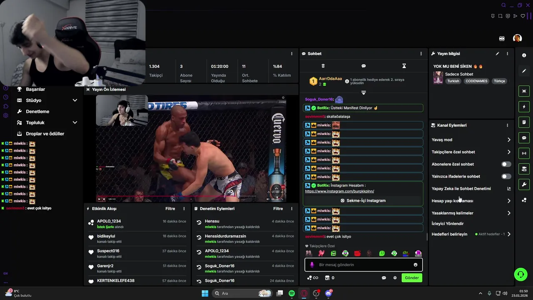The image size is (533, 300).
Task: Expand Takipçilere özel sohbet option
Action: pos(509,152)
